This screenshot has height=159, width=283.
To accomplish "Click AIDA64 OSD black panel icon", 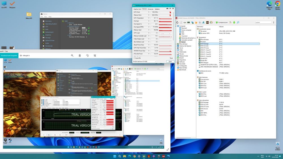I will click(207, 23).
